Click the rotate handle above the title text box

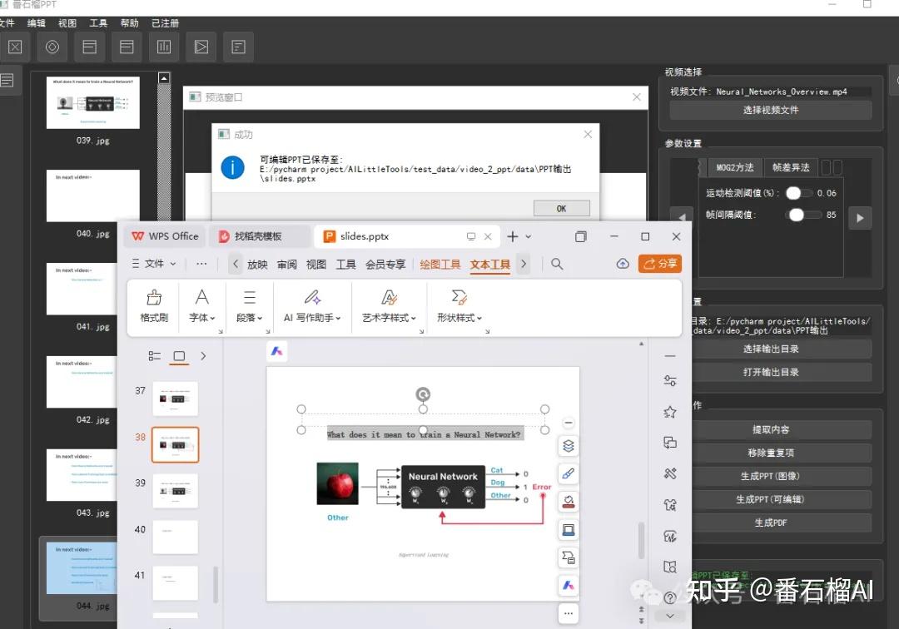pos(423,394)
